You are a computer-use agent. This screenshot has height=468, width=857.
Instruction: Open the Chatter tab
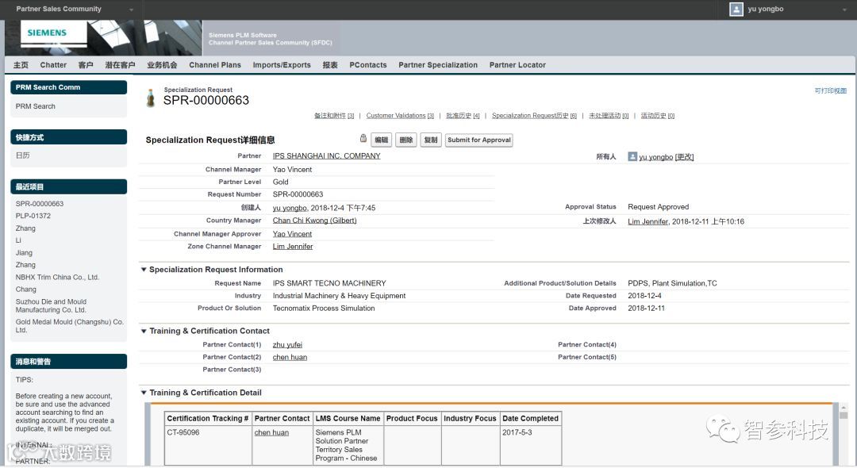53,65
